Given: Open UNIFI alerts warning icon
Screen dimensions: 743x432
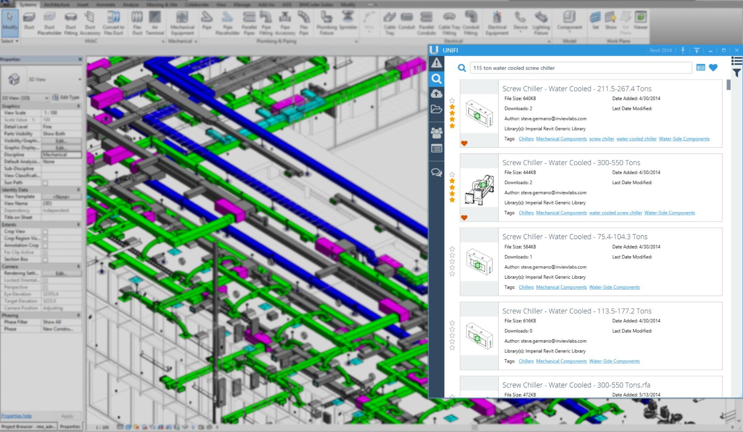Looking at the screenshot, I should point(436,63).
